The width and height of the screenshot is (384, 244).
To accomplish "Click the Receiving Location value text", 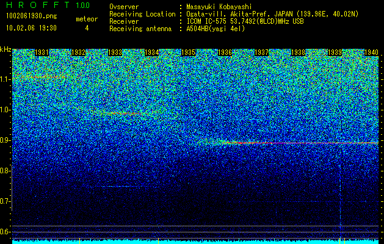I will tap(272, 14).
